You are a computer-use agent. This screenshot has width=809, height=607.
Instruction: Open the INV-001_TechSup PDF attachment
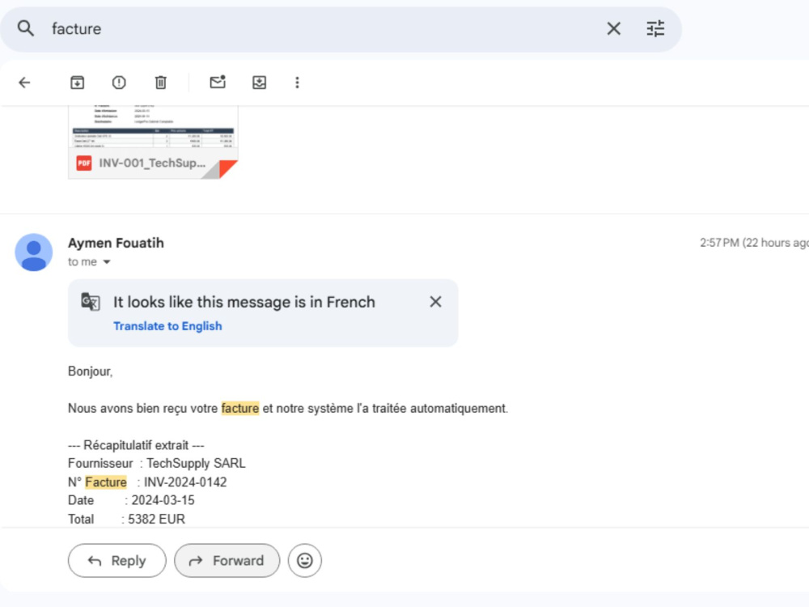[x=153, y=142]
